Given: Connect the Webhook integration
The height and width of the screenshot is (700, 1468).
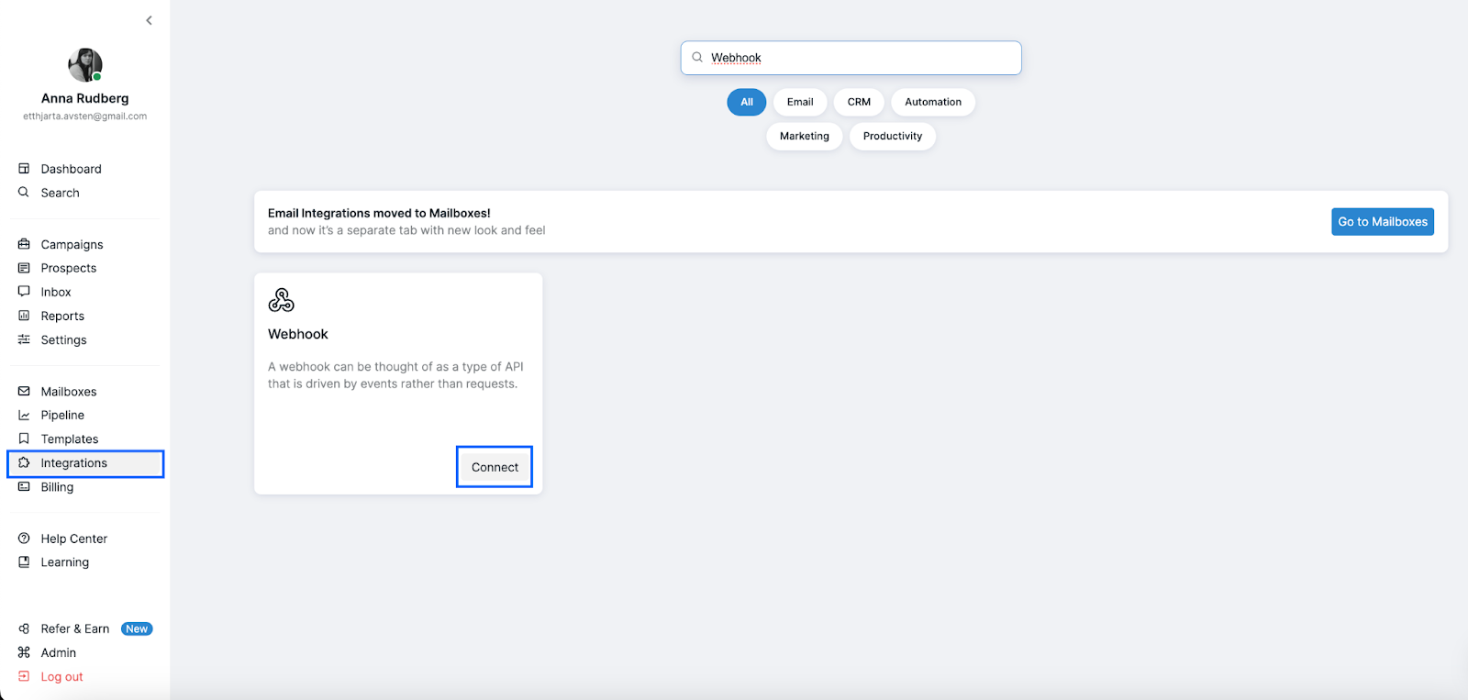Looking at the screenshot, I should click(495, 467).
